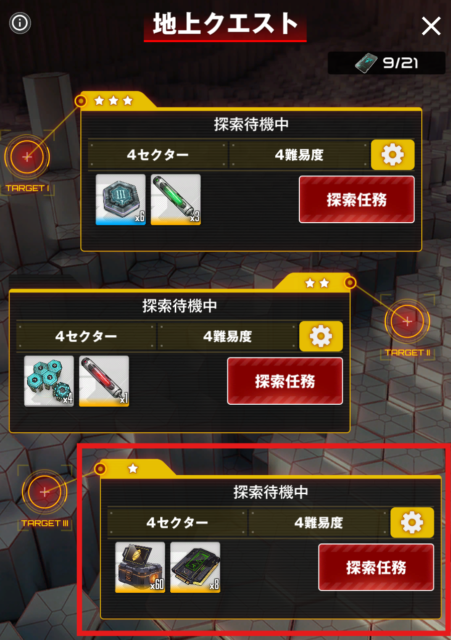Close the 地上クエスト screen with X
Screen dimensions: 451x640
click(431, 26)
